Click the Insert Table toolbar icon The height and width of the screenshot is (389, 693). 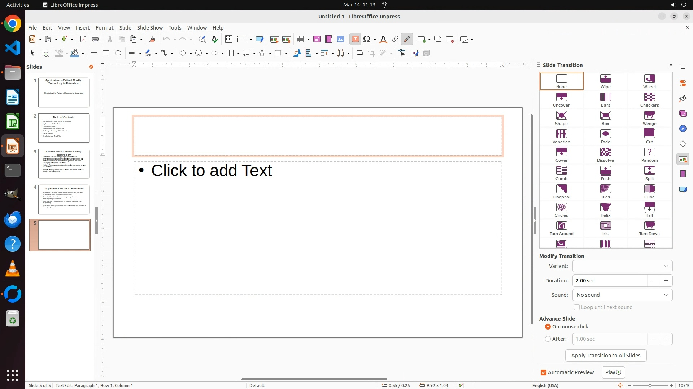click(300, 39)
